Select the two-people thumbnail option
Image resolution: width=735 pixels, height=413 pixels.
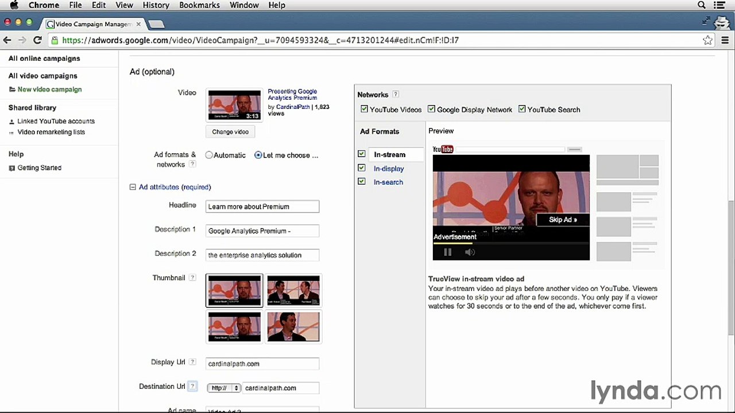(293, 290)
